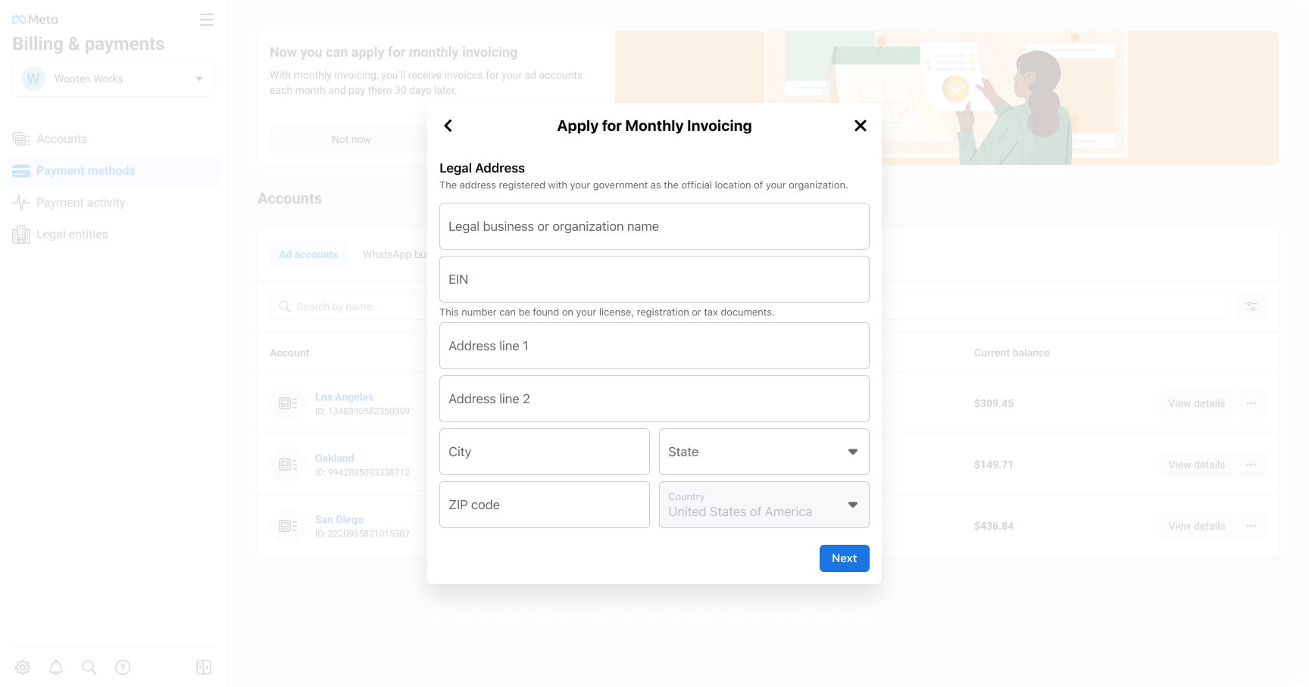1309x687 pixels.
Task: Click the Legal entities building icon
Action: pos(21,235)
